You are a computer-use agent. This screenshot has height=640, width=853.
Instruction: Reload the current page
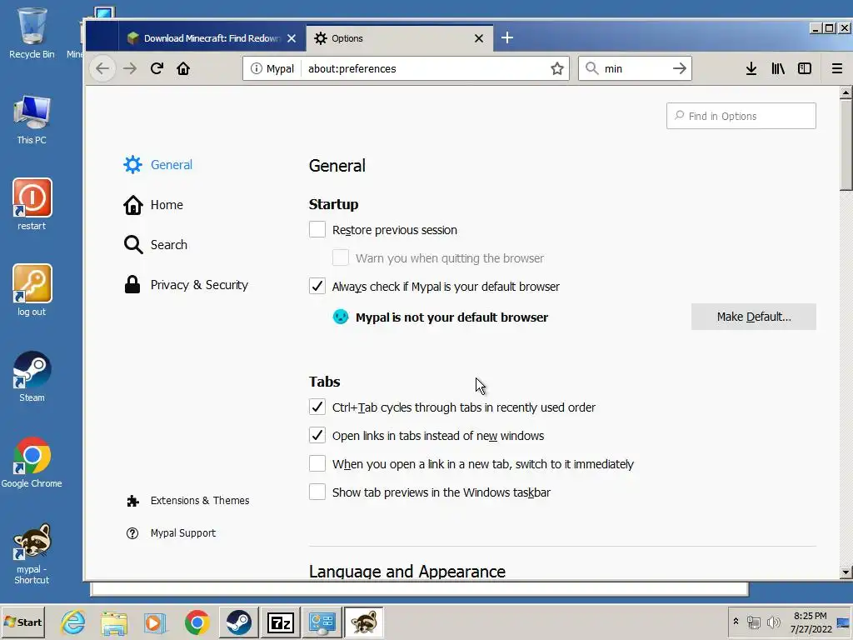coord(157,68)
